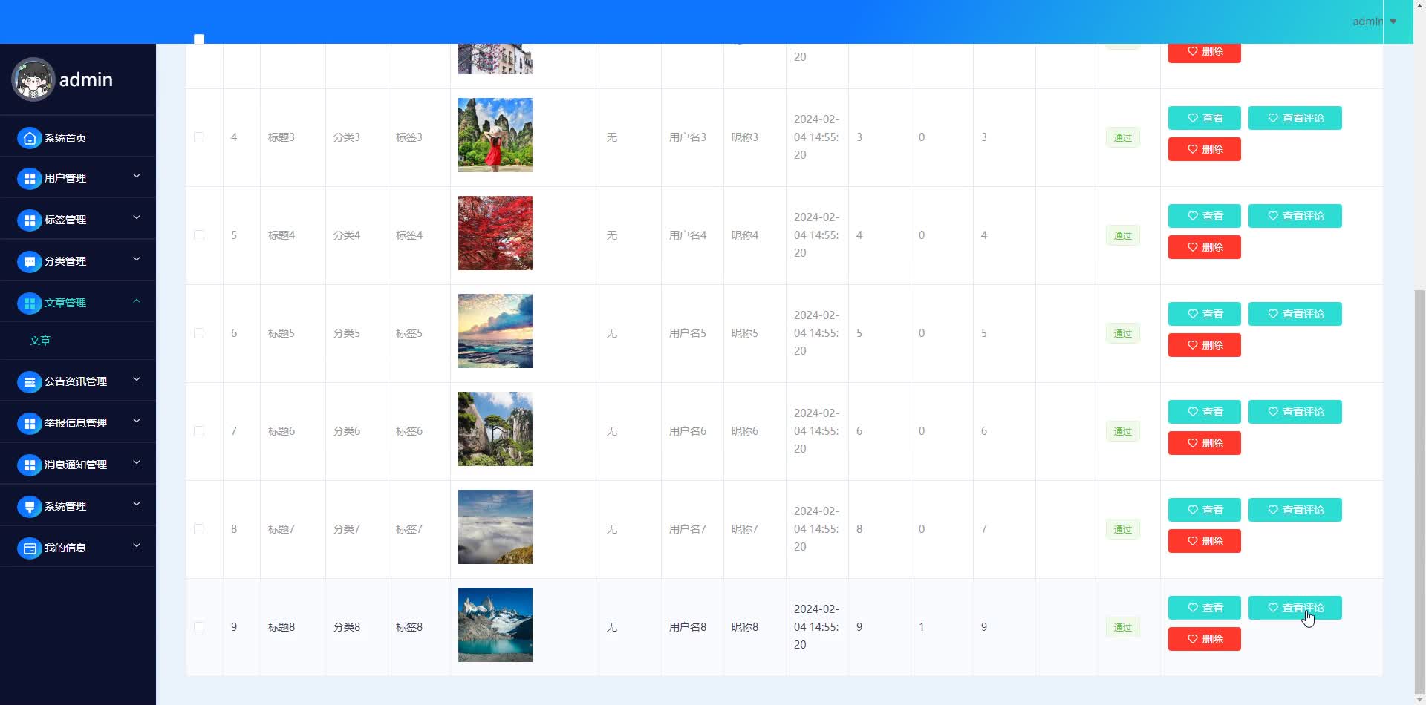
Task: View the 标题3 article with 查看
Action: click(1205, 118)
